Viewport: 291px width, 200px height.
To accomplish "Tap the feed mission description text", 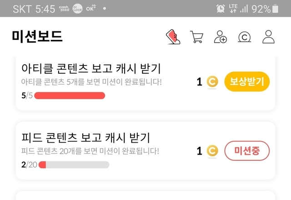I will point(90,151).
